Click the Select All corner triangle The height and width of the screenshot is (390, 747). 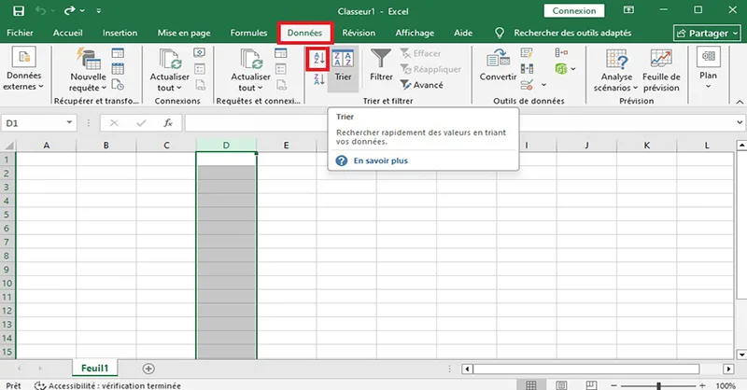click(8, 146)
